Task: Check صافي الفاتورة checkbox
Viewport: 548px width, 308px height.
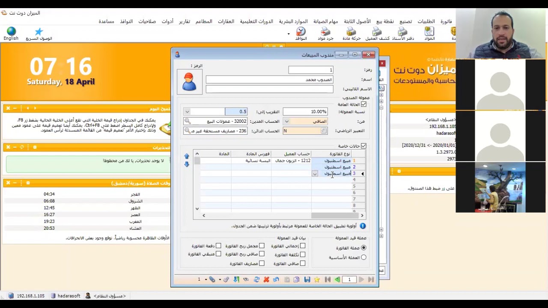Action: pyautogui.click(x=303, y=264)
